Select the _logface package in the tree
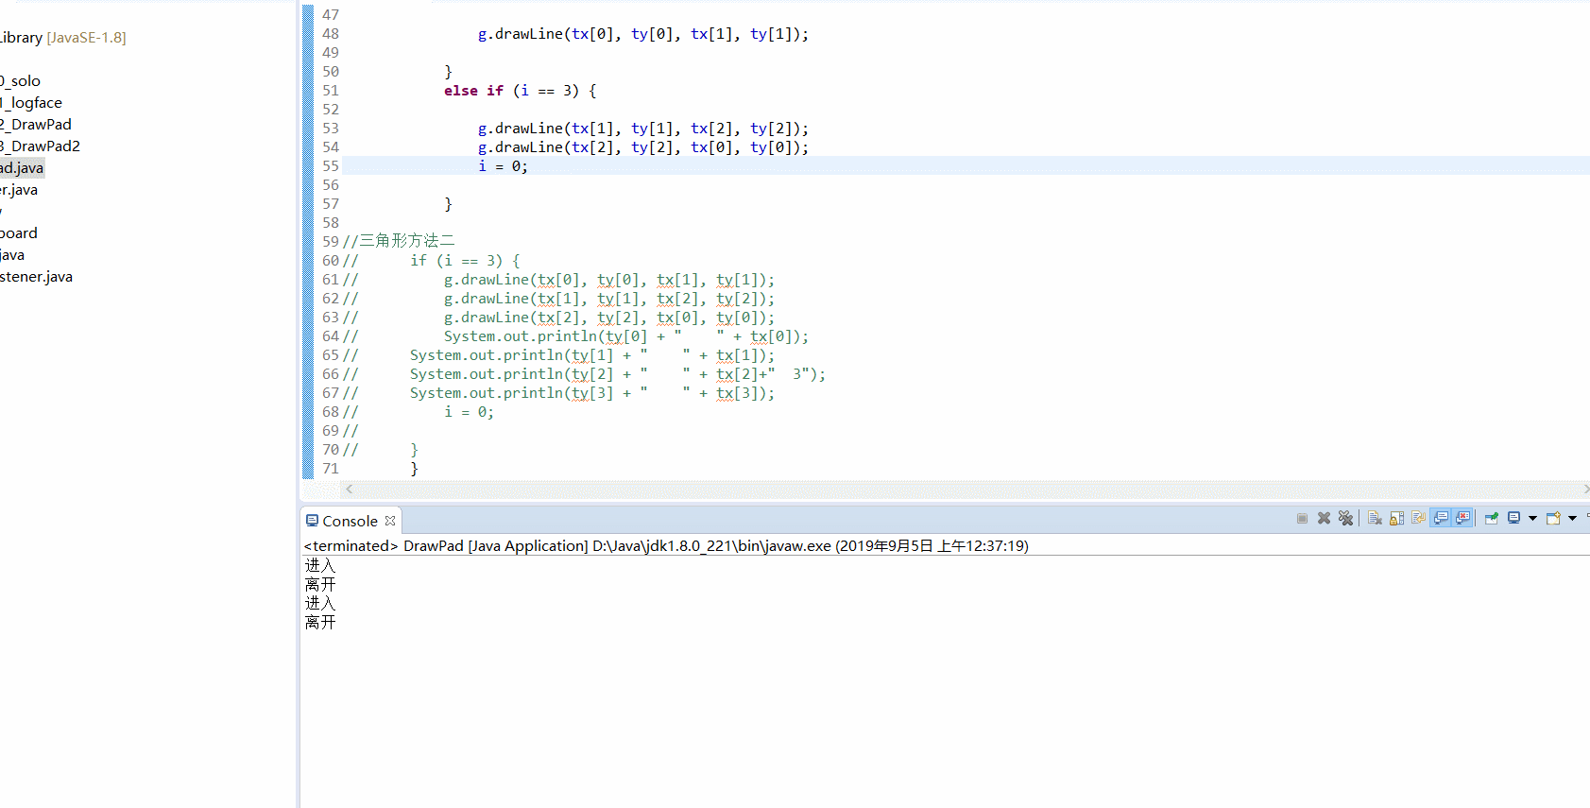This screenshot has height=808, width=1590. (x=31, y=103)
